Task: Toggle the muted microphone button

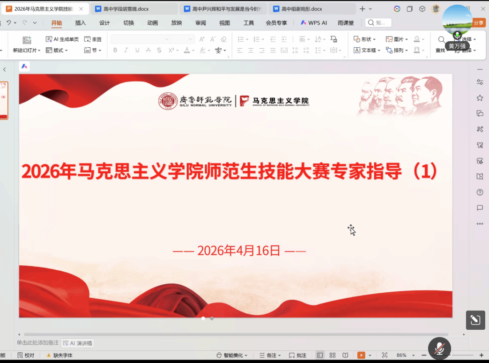Action: pyautogui.click(x=439, y=348)
